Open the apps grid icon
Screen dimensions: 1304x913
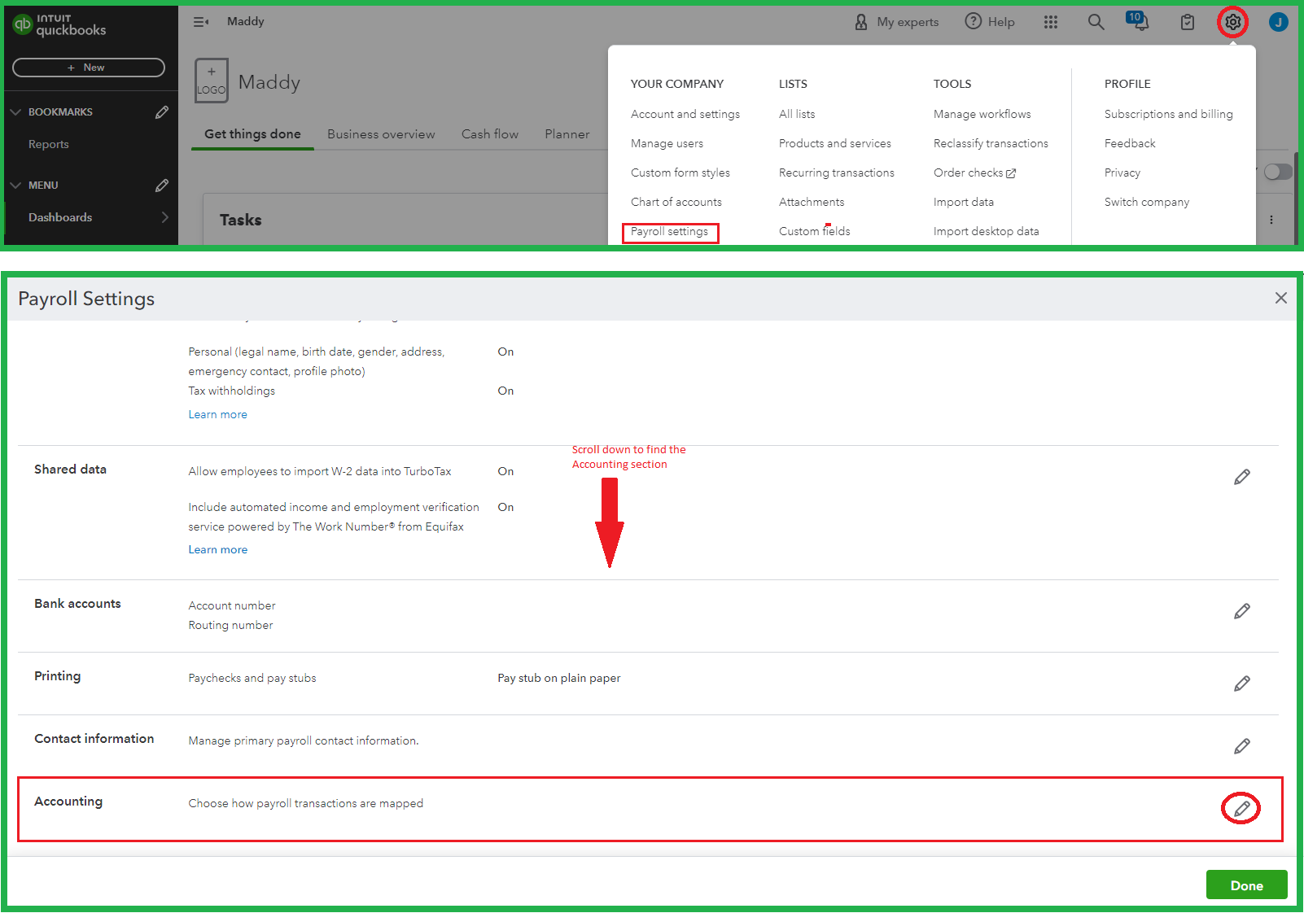click(x=1050, y=22)
